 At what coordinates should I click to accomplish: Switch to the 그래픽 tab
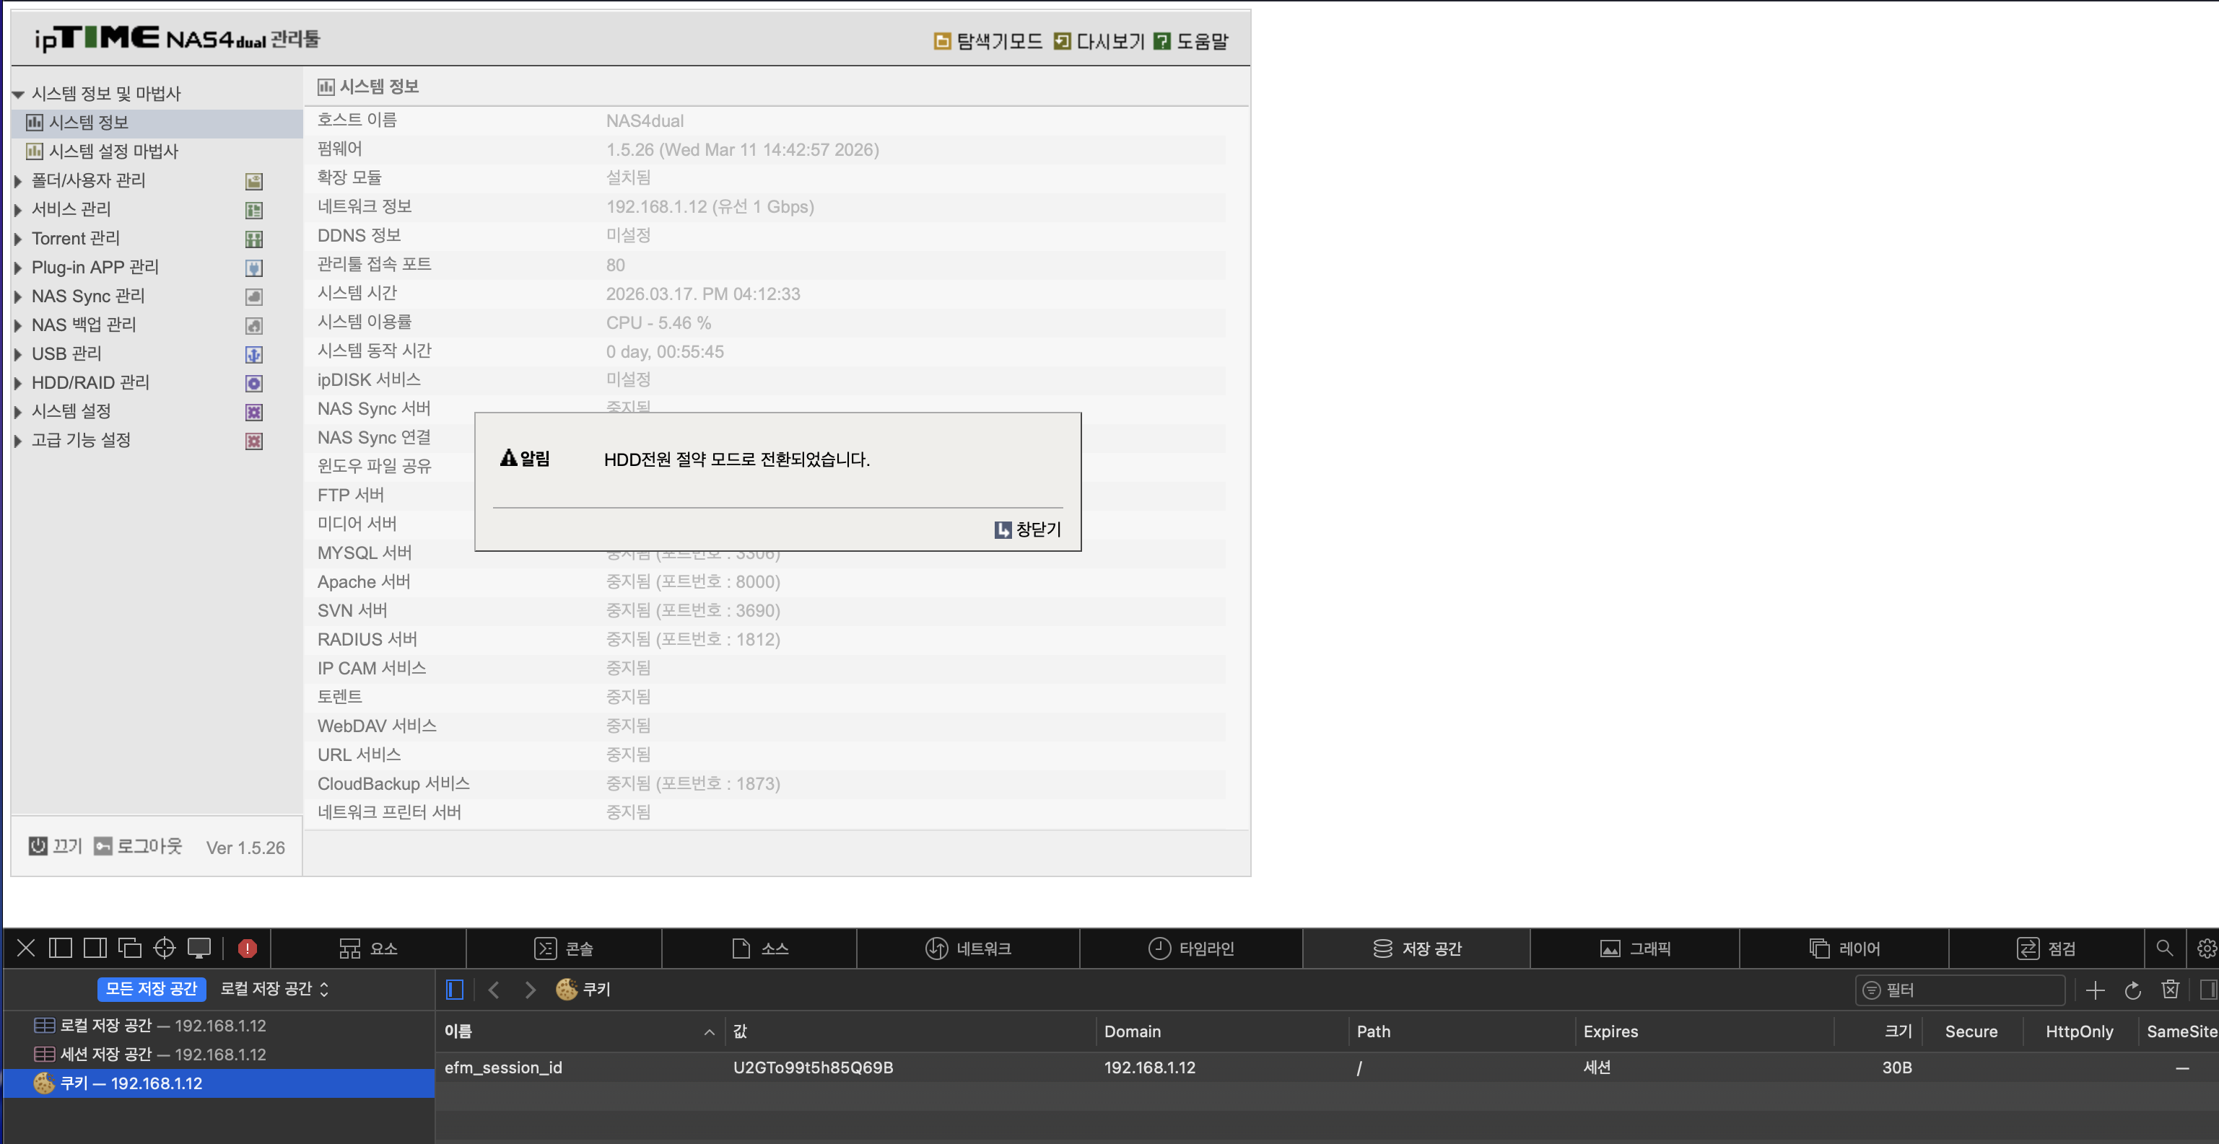pos(1635,948)
